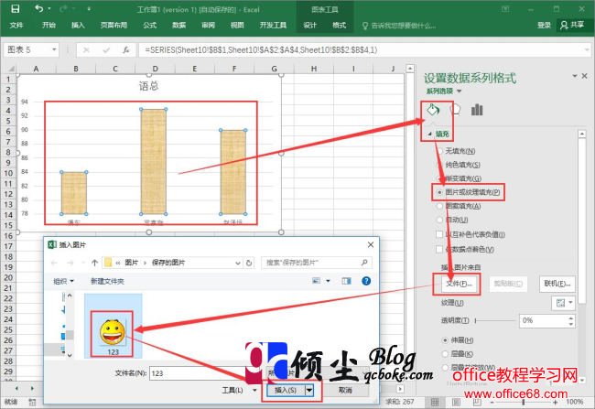The image size is (595, 409).
Task: Click the Back arrow in dialog
Action: click(x=54, y=263)
